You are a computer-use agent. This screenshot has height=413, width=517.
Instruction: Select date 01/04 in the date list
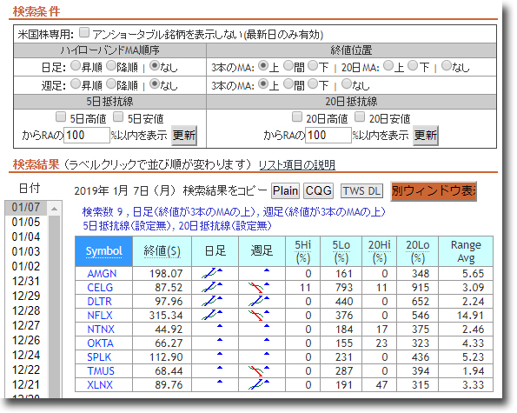click(26, 236)
